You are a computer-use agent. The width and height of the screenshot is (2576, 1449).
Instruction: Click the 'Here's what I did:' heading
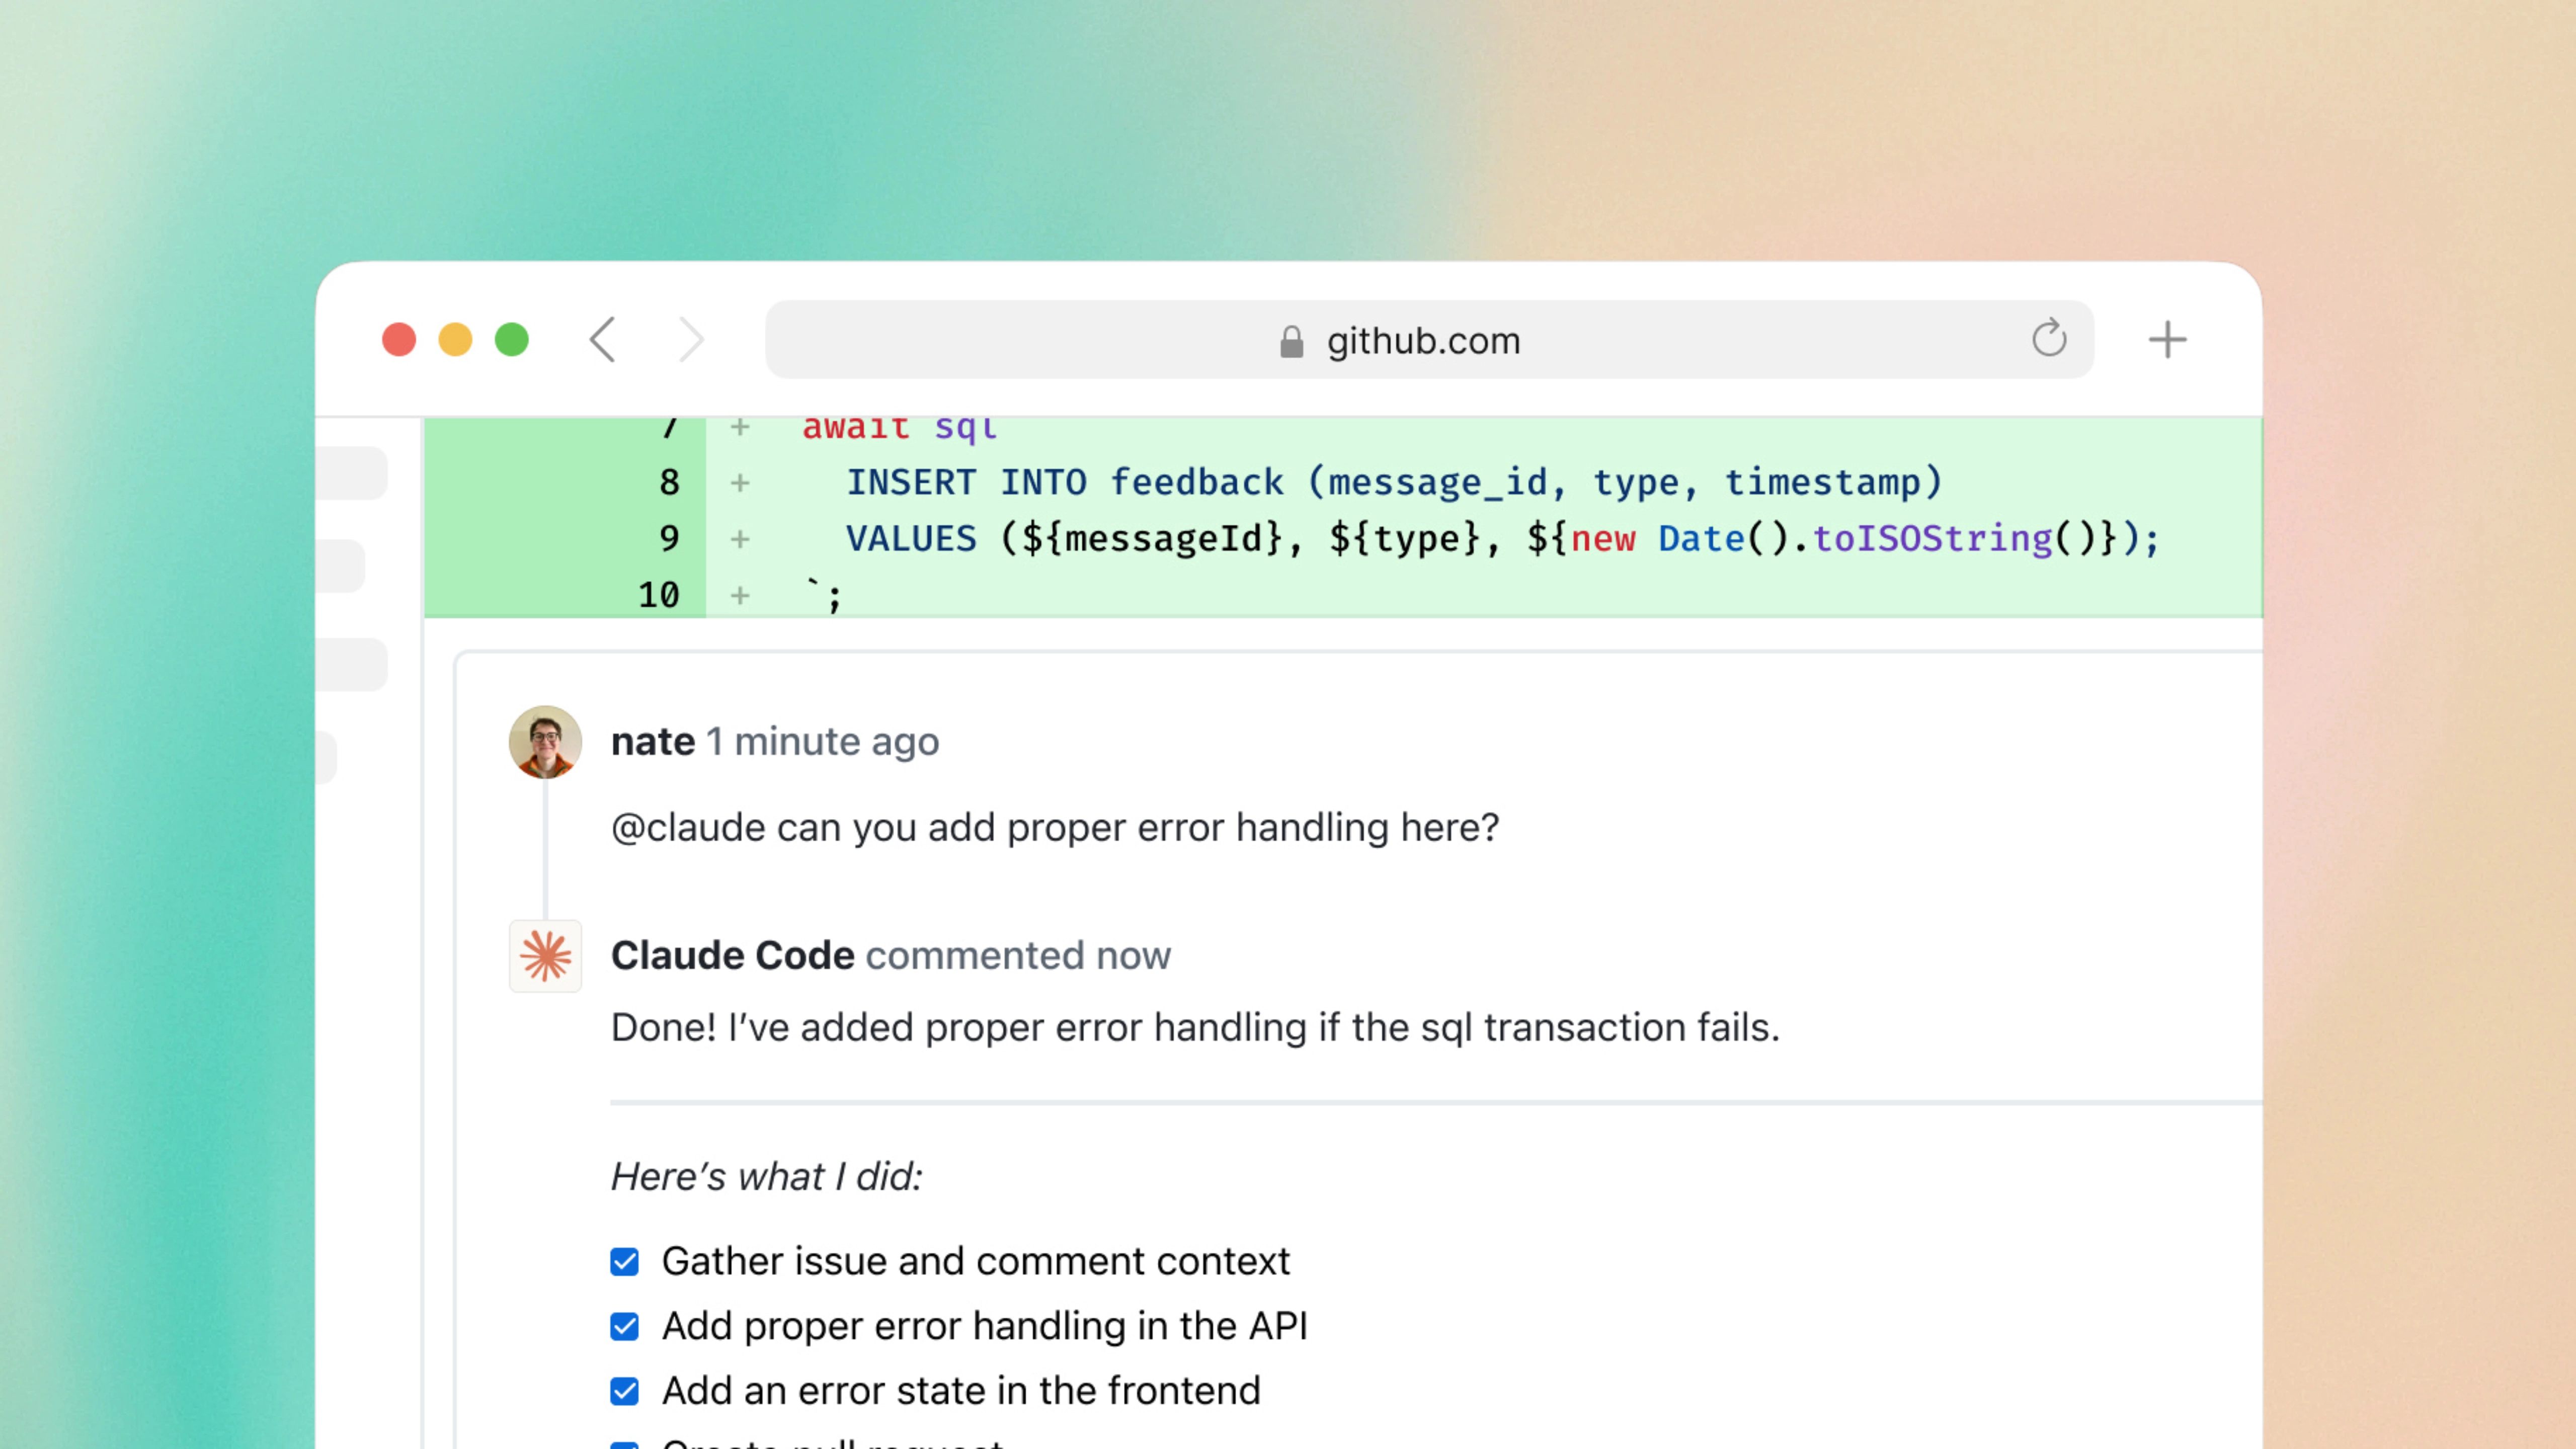(x=767, y=1177)
